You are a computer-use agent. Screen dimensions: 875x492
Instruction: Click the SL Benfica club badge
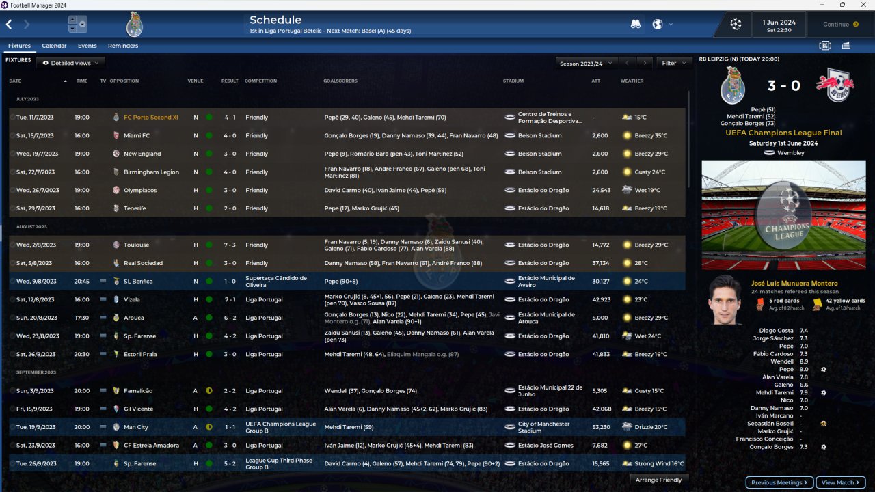pos(116,281)
